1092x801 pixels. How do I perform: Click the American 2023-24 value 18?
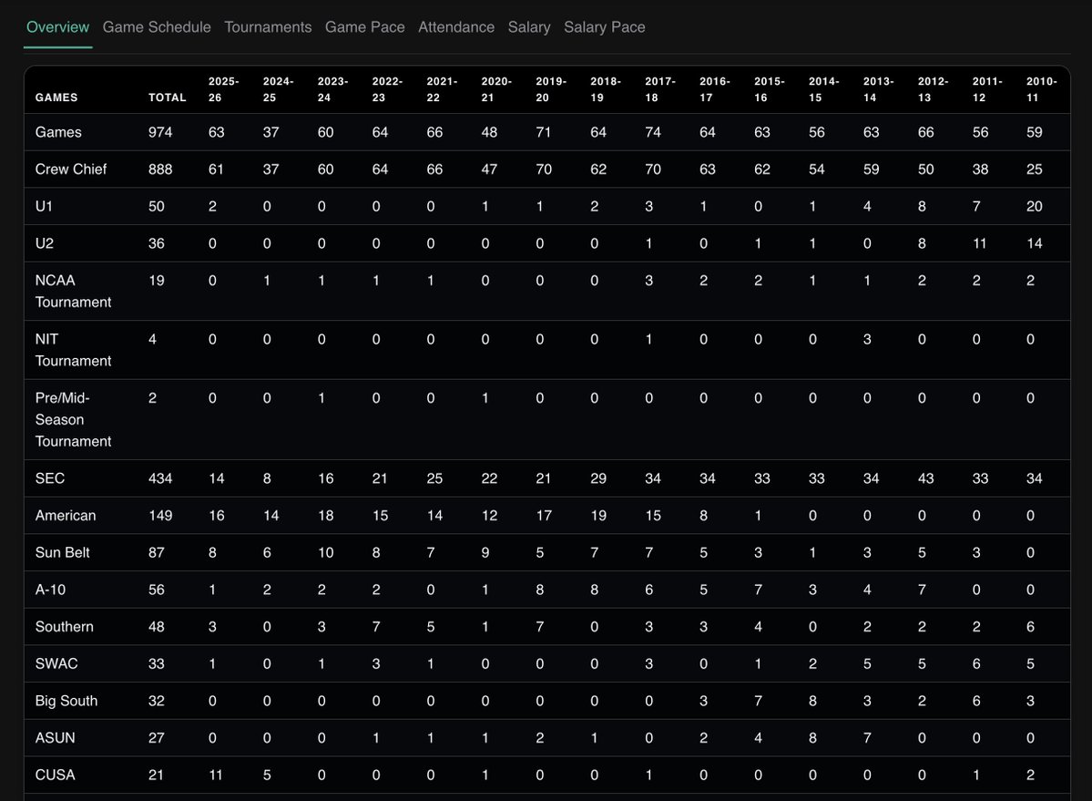point(325,516)
